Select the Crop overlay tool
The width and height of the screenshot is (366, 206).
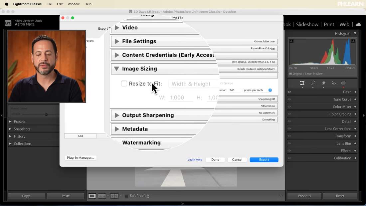[313, 83]
